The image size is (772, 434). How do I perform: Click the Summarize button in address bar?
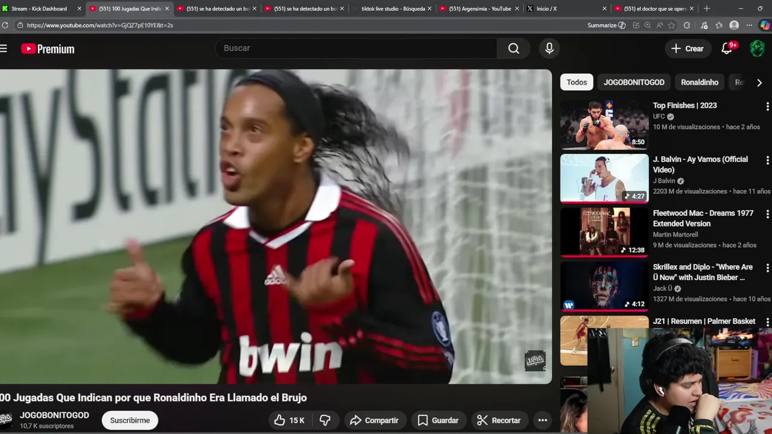point(606,25)
